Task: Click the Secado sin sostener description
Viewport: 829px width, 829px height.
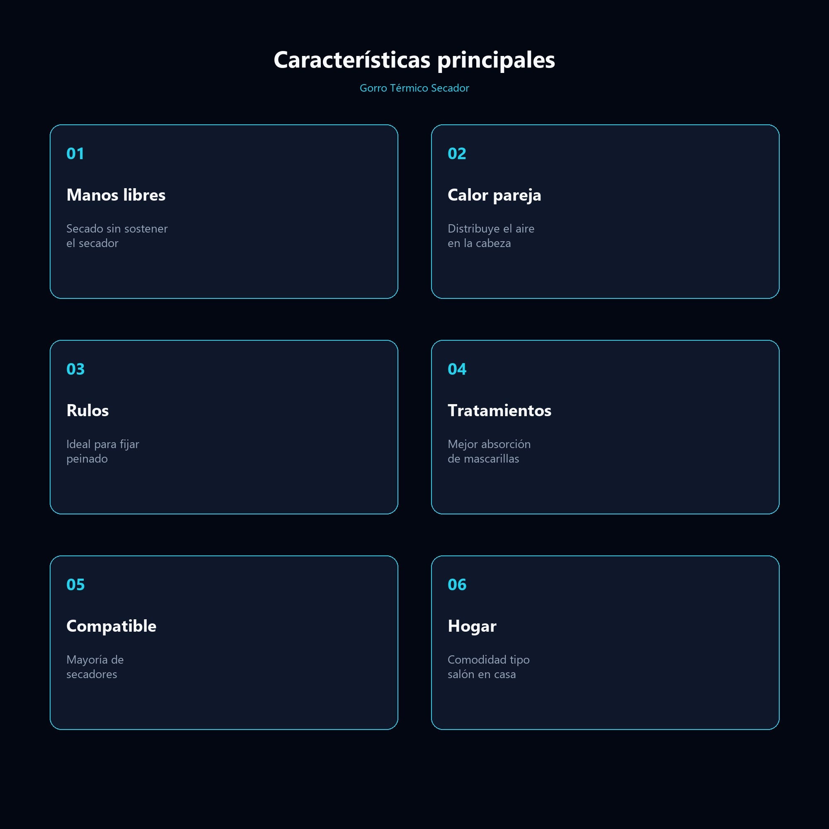Action: [x=117, y=235]
